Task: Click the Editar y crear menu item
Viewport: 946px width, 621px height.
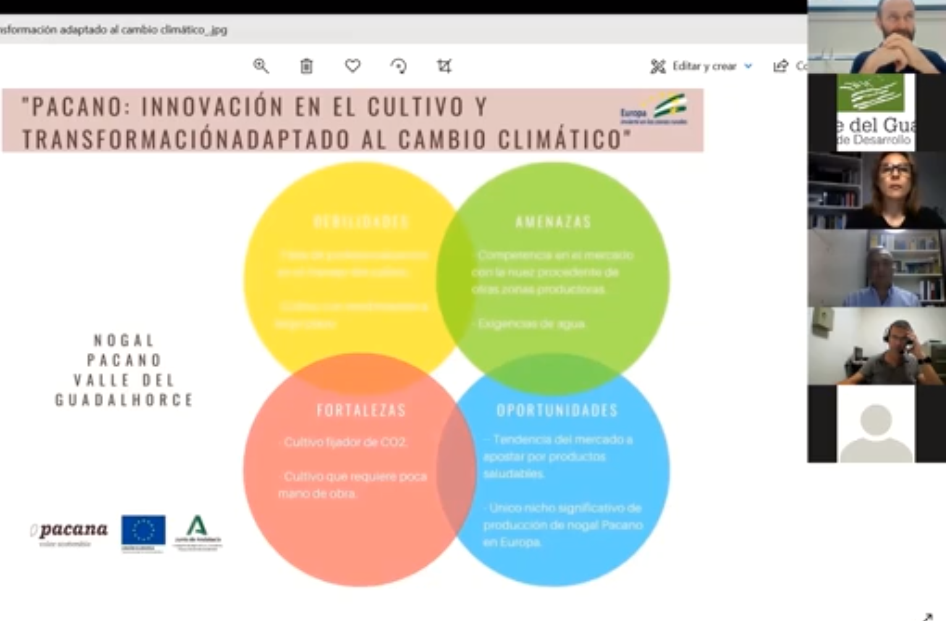Action: coord(704,65)
